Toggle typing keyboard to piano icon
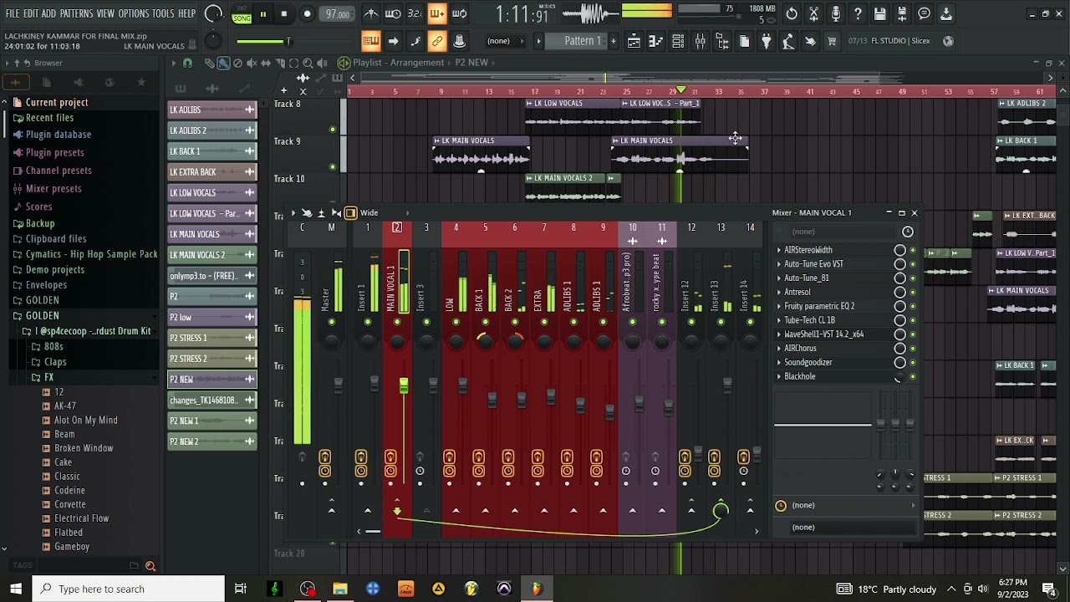 [x=371, y=41]
